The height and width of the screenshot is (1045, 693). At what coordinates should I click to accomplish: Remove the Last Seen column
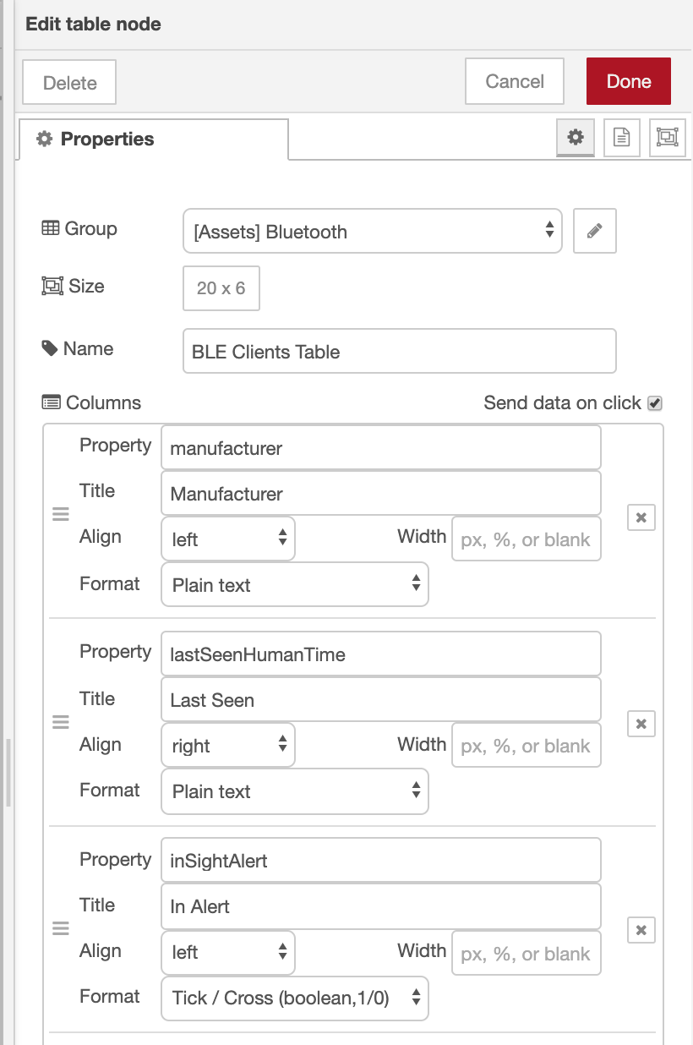point(641,724)
